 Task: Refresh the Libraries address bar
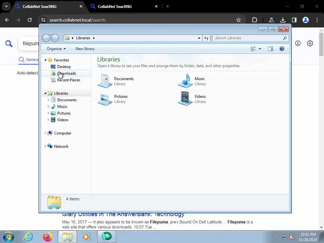(x=206, y=38)
